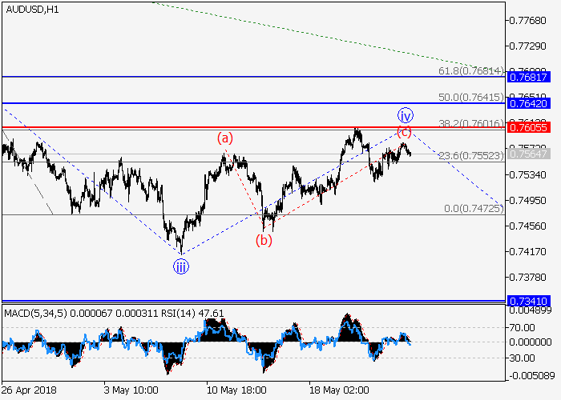The height and width of the screenshot is (400, 561).
Task: Select the 38.2(0.76016) Fibonacci level label
Action: (473, 123)
